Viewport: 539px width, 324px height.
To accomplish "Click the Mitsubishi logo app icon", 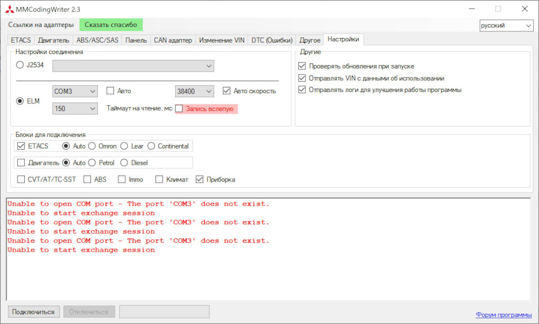I will click(10, 10).
